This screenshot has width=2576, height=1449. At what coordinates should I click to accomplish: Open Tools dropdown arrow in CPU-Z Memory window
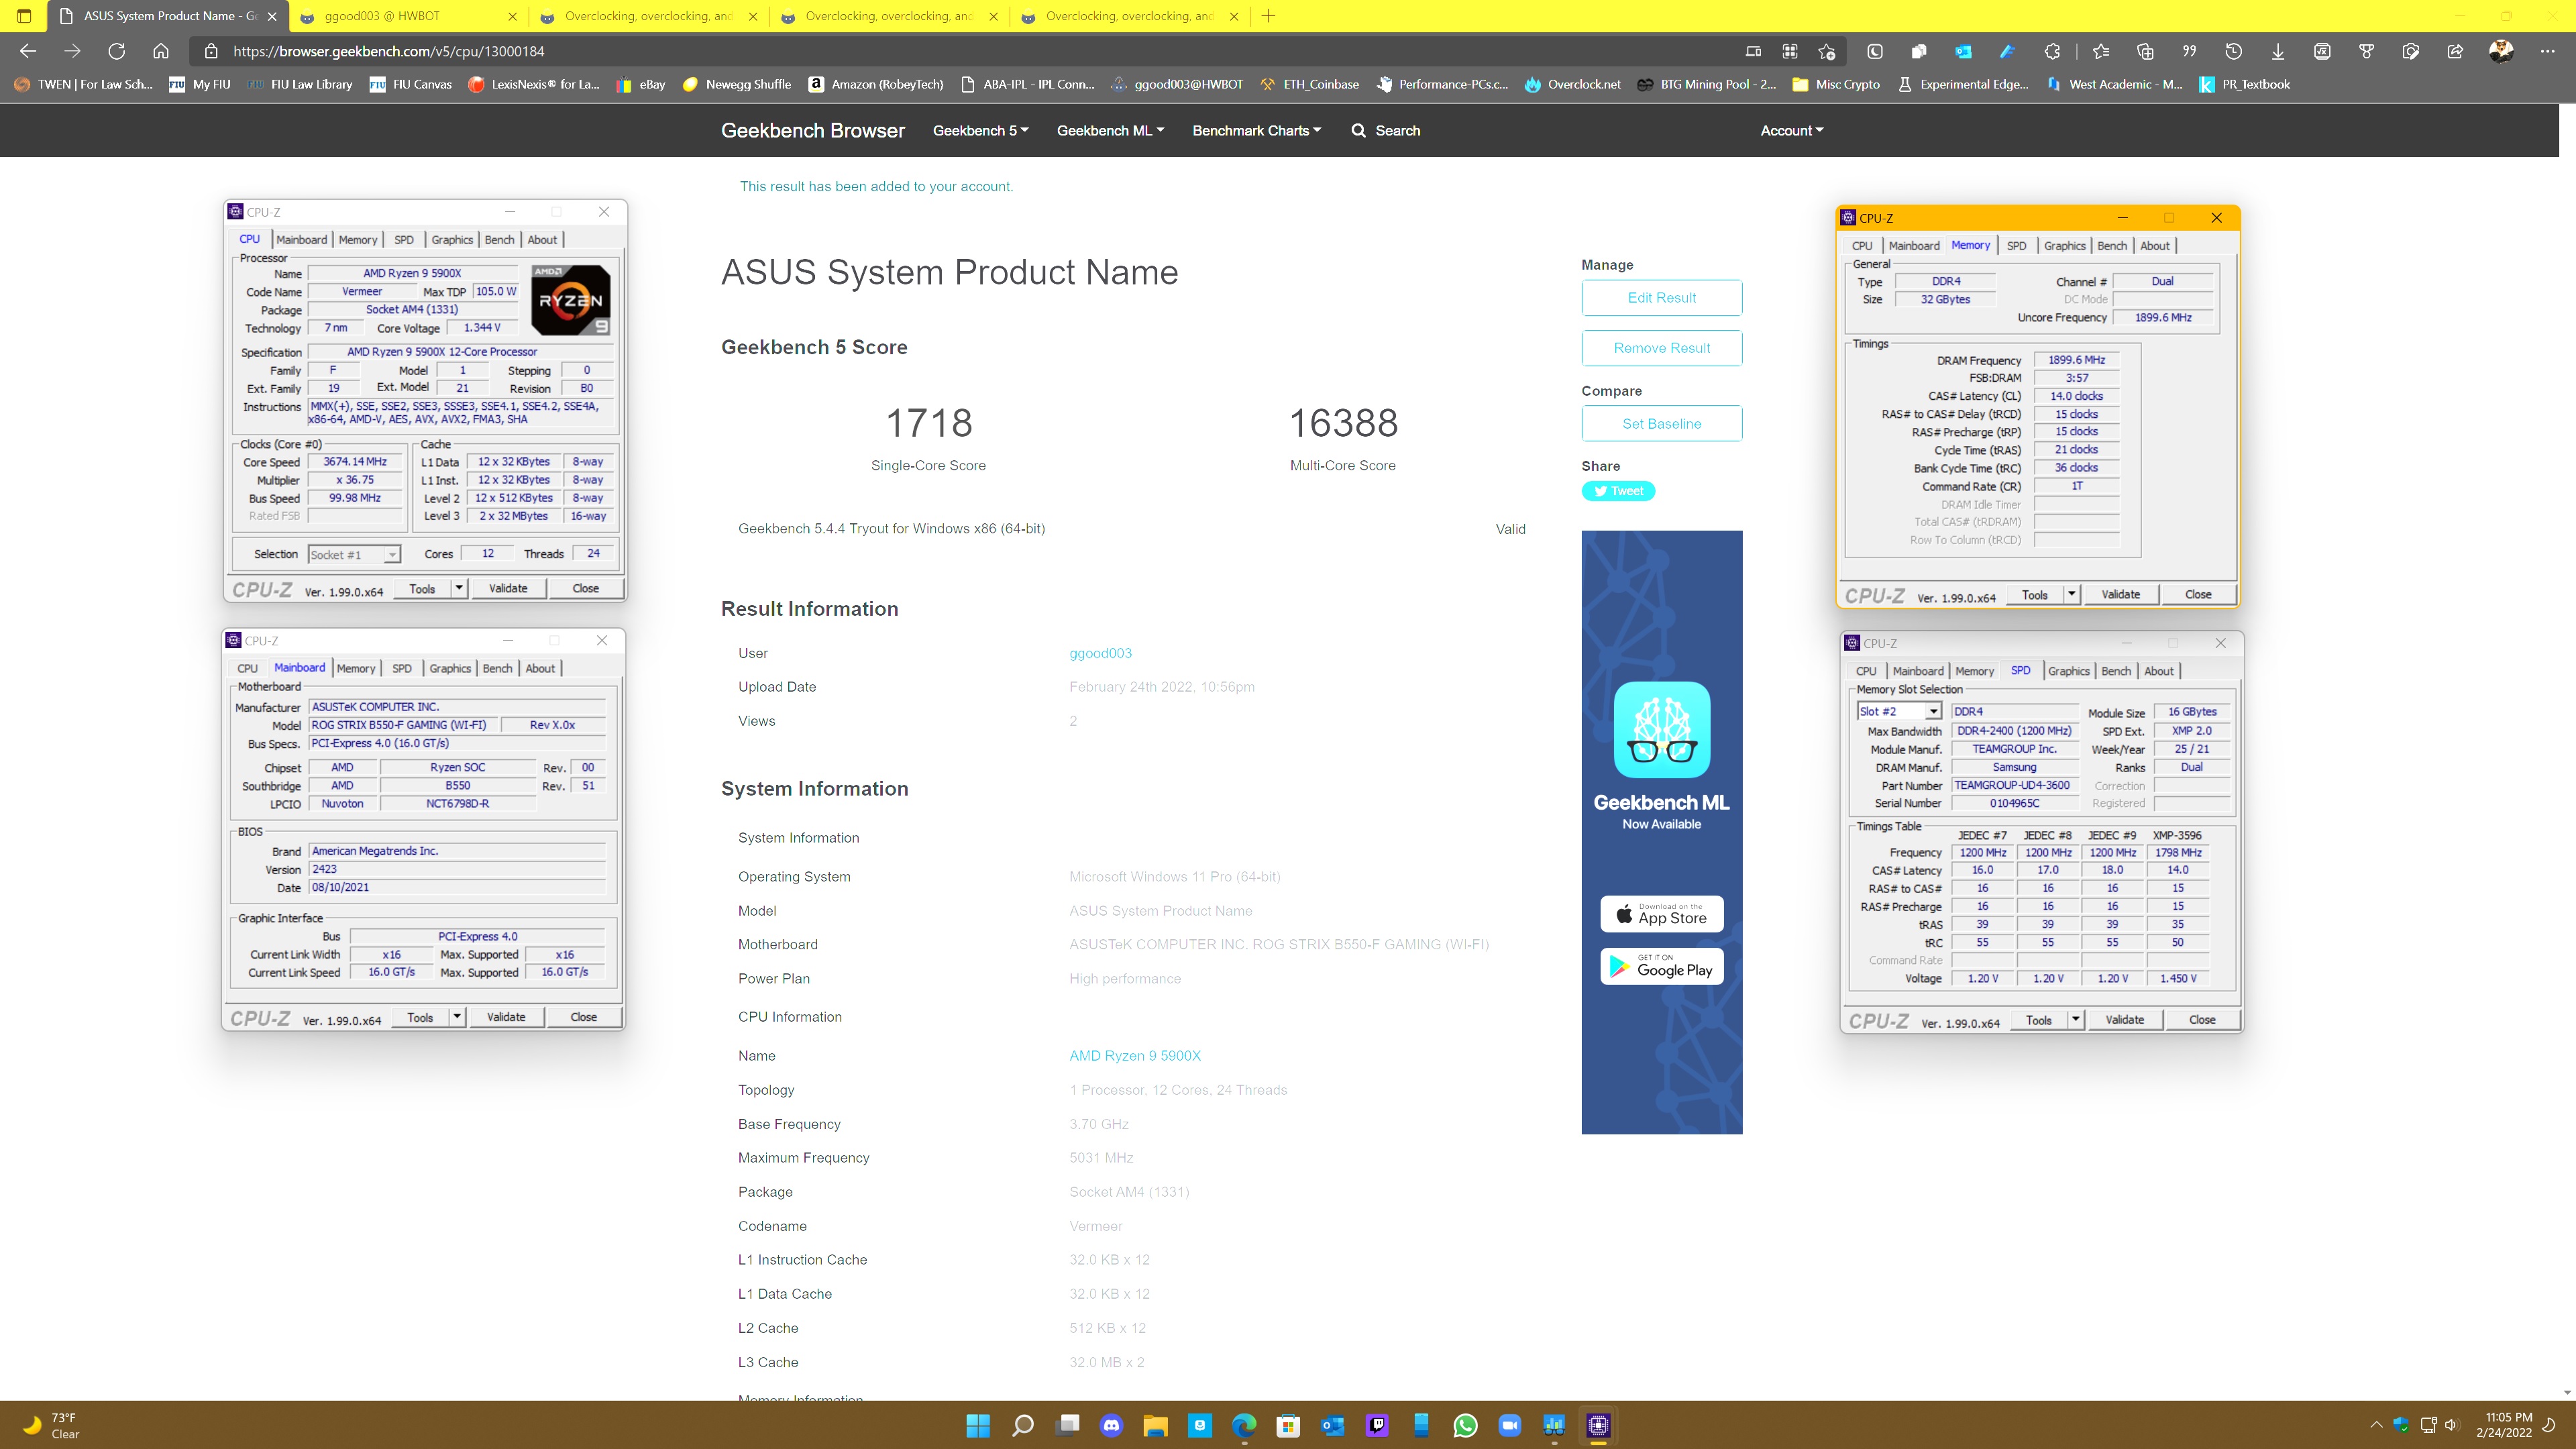click(2072, 594)
